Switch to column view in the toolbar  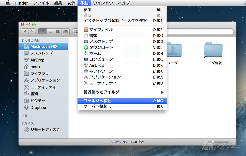tap(58, 31)
